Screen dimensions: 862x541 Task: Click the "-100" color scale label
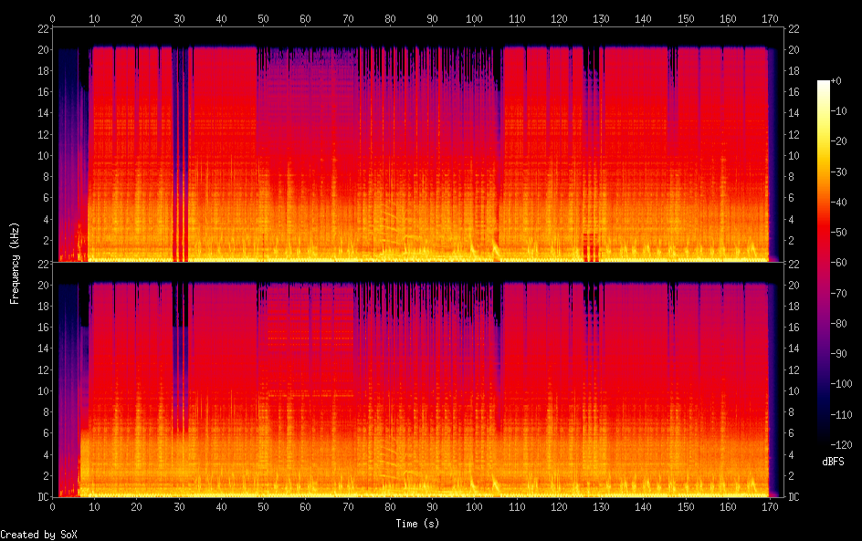841,384
